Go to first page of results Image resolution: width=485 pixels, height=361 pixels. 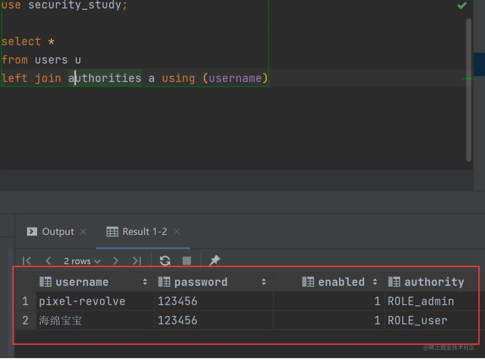[27, 261]
